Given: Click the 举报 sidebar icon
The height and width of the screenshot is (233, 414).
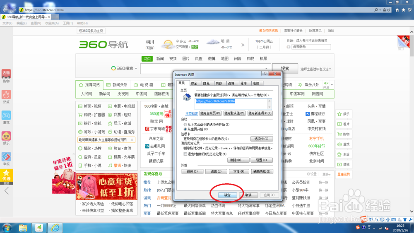Looking at the screenshot, I should [x=6, y=159].
